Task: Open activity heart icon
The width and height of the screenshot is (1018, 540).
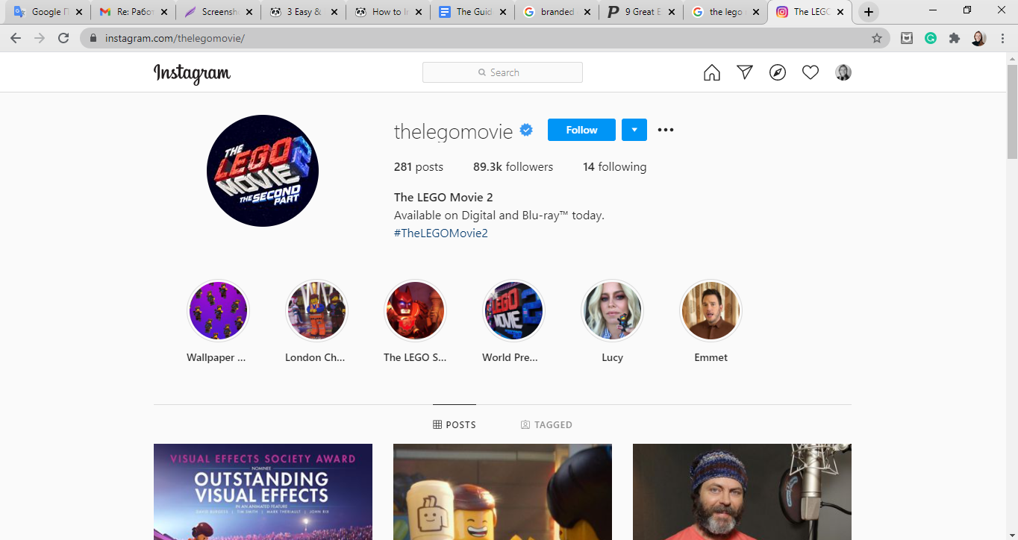Action: (x=811, y=72)
